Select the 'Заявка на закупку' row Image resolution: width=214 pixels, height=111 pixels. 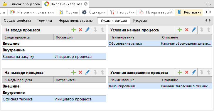54,56
